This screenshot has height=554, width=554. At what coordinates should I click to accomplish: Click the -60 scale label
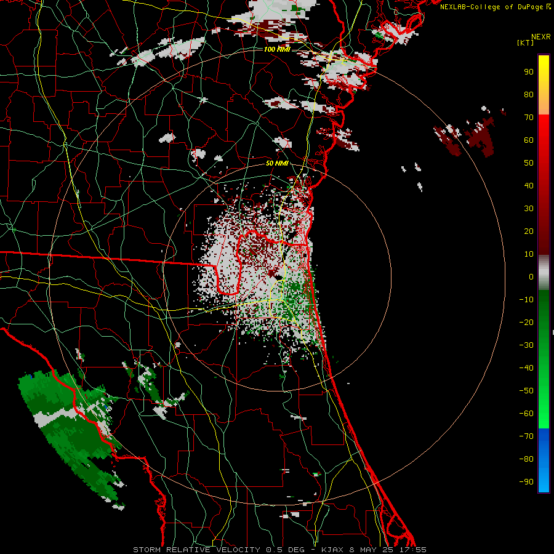point(526,414)
